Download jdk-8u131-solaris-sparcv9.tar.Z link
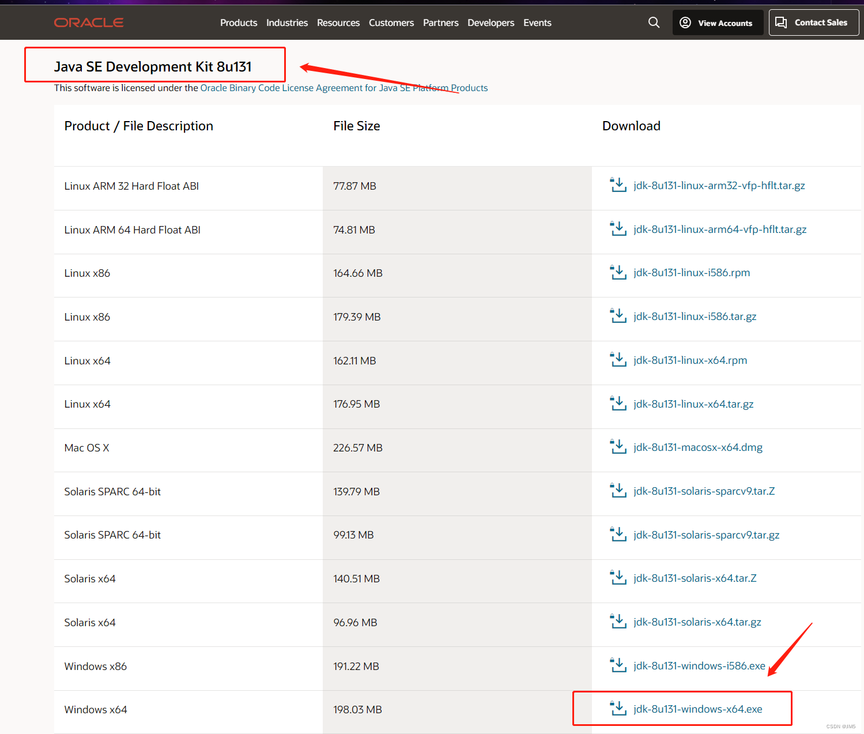 point(704,491)
